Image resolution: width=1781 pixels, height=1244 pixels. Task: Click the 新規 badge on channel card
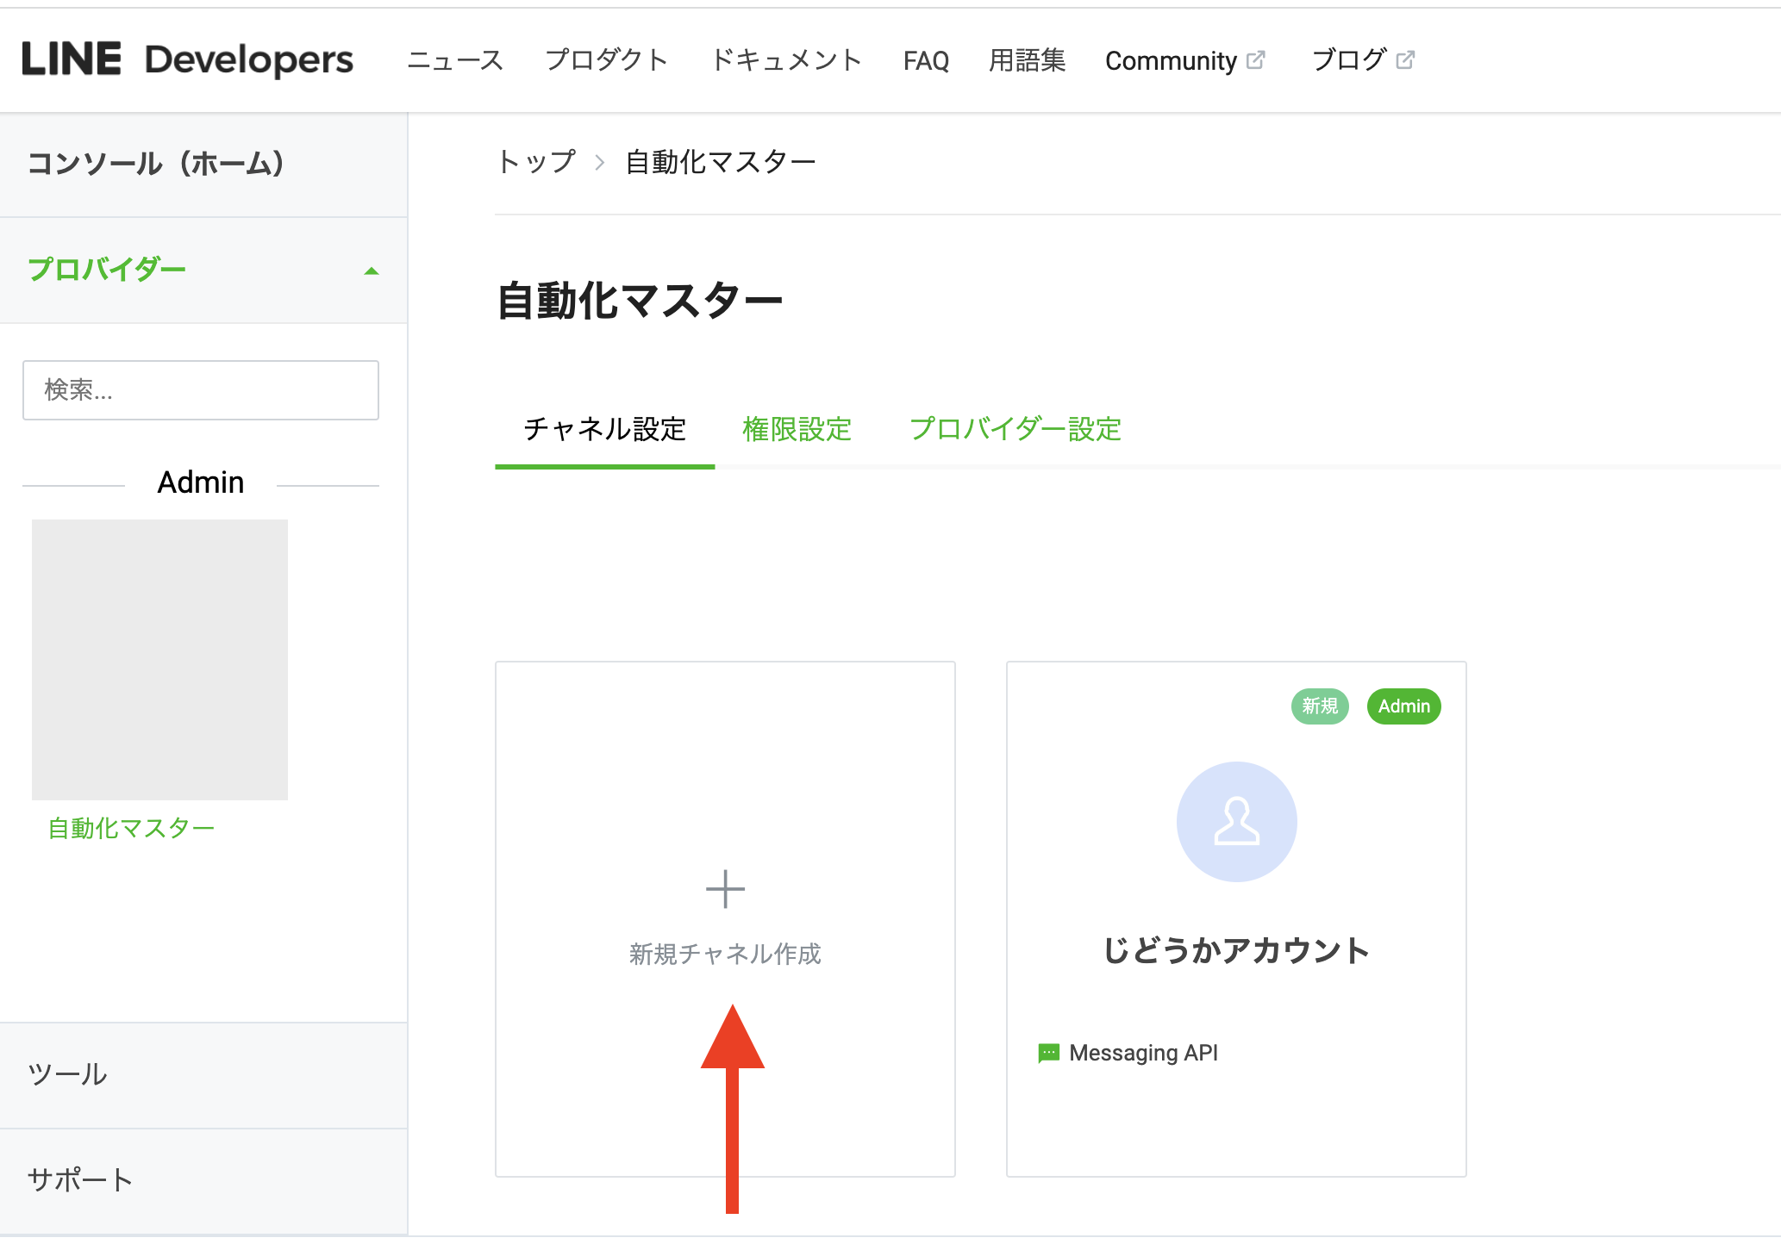[1319, 706]
